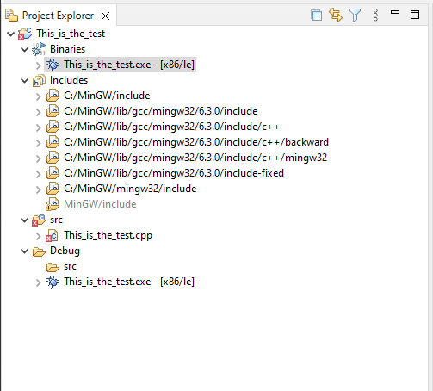Select C:/MinGW/mingw32/include entry
Screen dimensions: 433x391
pos(130,189)
